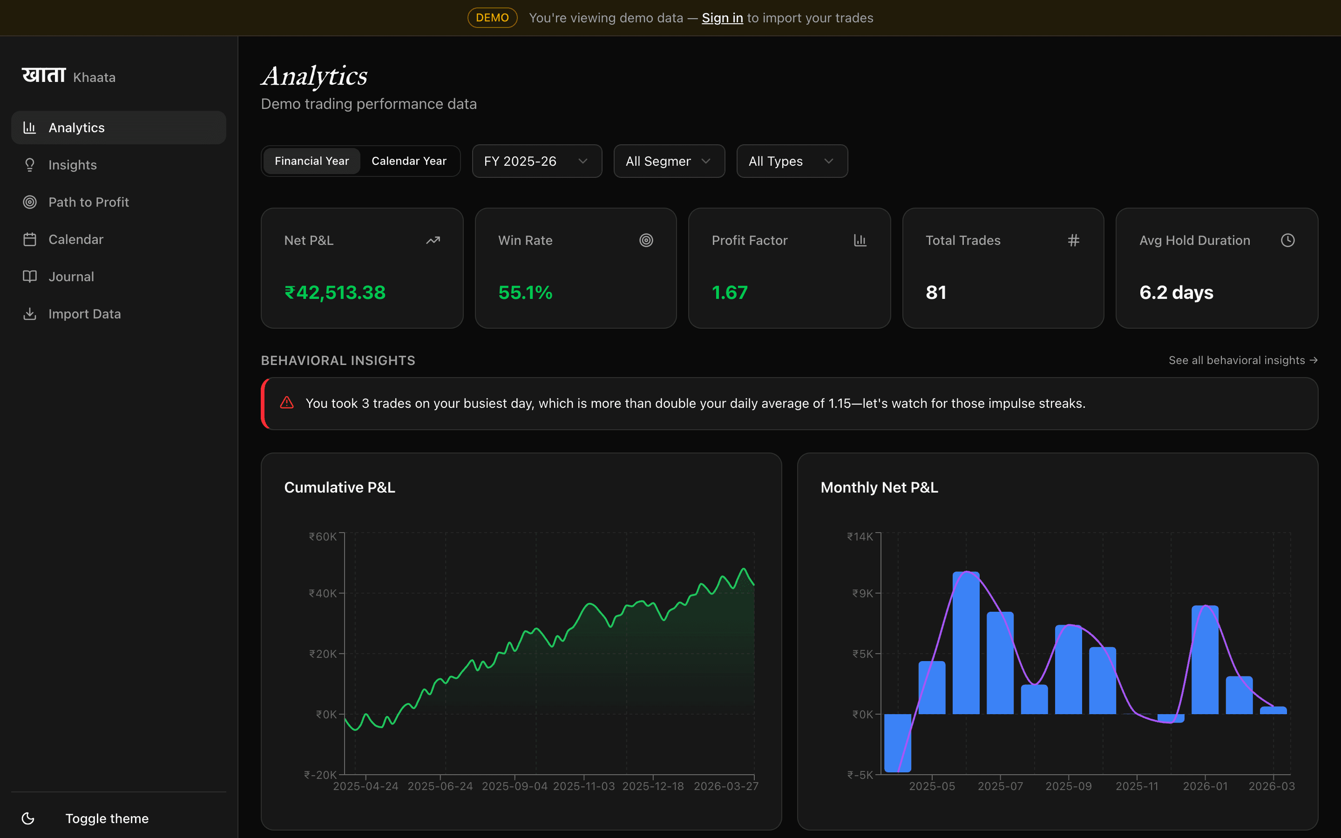Select Financial Year mode

tap(312, 161)
